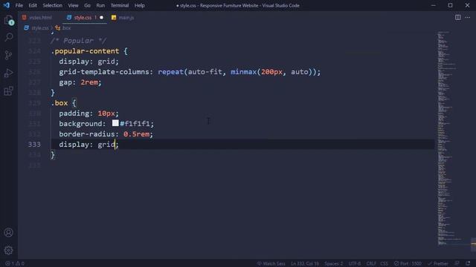Click the feedback icon in status bar
476x267 pixels.
(x=457, y=264)
